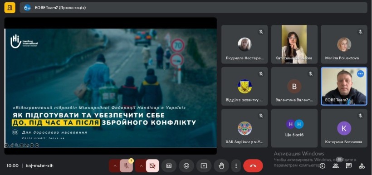Expand video settings arrow beside camera
372x175 pixels.
pos(141,166)
